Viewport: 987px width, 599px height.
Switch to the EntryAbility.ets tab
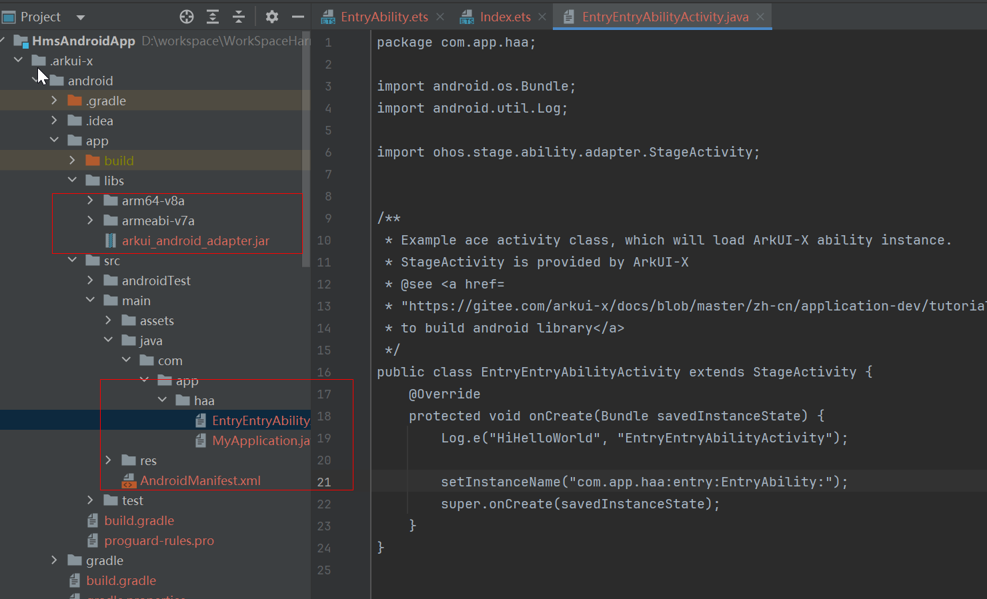tap(383, 17)
